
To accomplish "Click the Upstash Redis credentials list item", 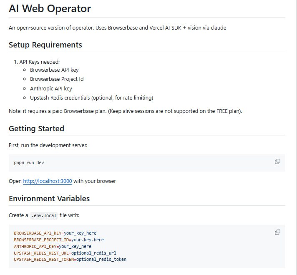I will click(91, 98).
